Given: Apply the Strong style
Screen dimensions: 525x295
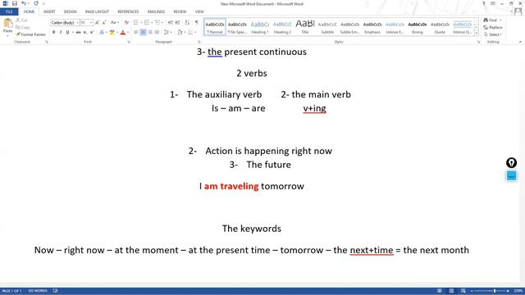Looking at the screenshot, I should [x=418, y=27].
